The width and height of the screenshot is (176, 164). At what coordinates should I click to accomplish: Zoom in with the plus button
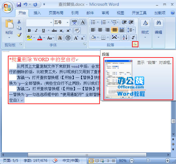point(168,161)
